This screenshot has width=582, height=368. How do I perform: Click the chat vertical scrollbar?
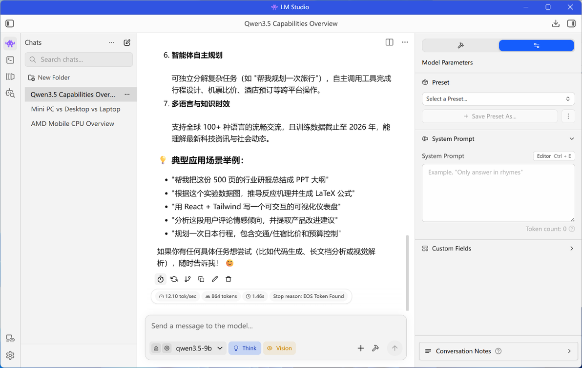point(407,273)
